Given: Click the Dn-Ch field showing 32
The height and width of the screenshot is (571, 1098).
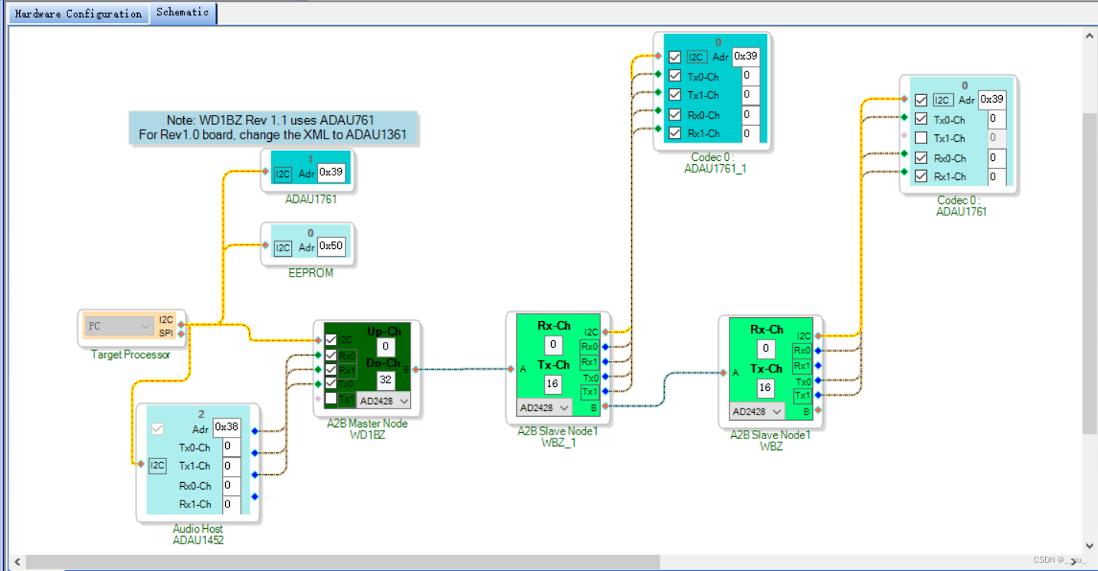Looking at the screenshot, I should pos(386,379).
